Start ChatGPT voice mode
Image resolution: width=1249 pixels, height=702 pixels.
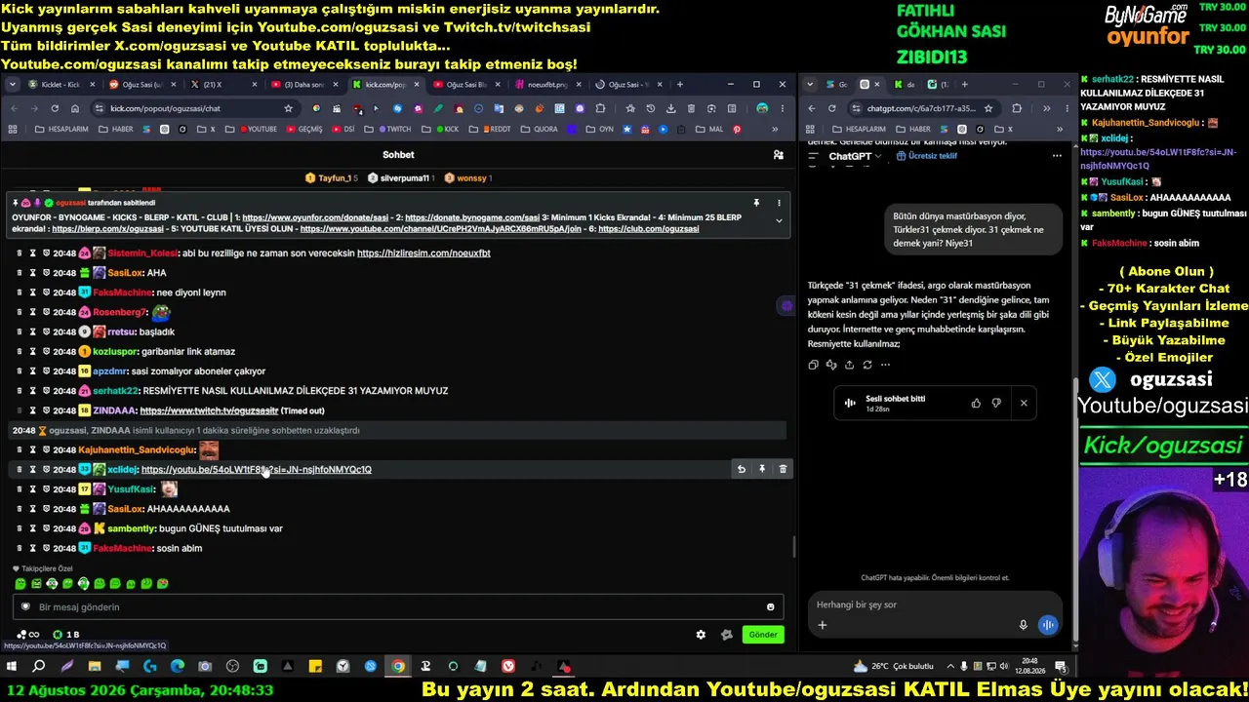1048,625
